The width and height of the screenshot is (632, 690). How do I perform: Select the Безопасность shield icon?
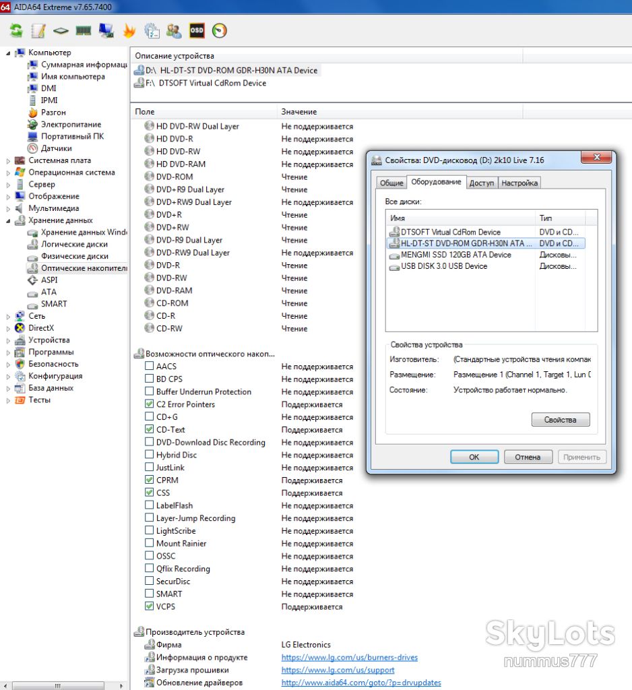tap(20, 364)
